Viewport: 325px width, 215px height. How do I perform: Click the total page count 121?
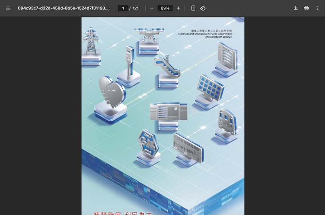[136, 8]
